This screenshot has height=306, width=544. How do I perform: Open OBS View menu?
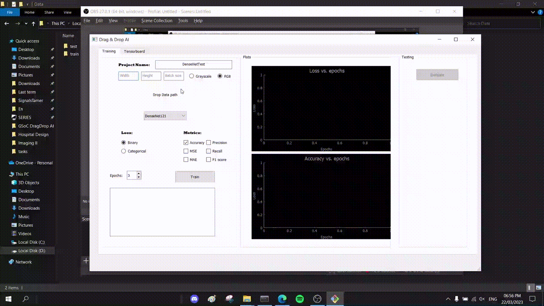(113, 20)
